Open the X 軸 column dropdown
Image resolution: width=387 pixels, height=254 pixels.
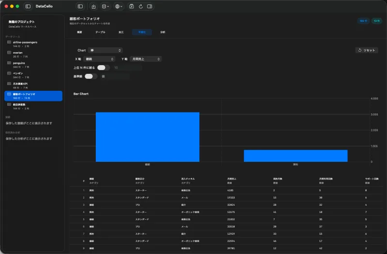99,59
